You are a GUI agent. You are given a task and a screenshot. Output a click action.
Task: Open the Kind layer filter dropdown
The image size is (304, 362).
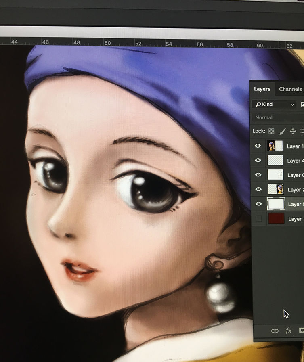274,105
